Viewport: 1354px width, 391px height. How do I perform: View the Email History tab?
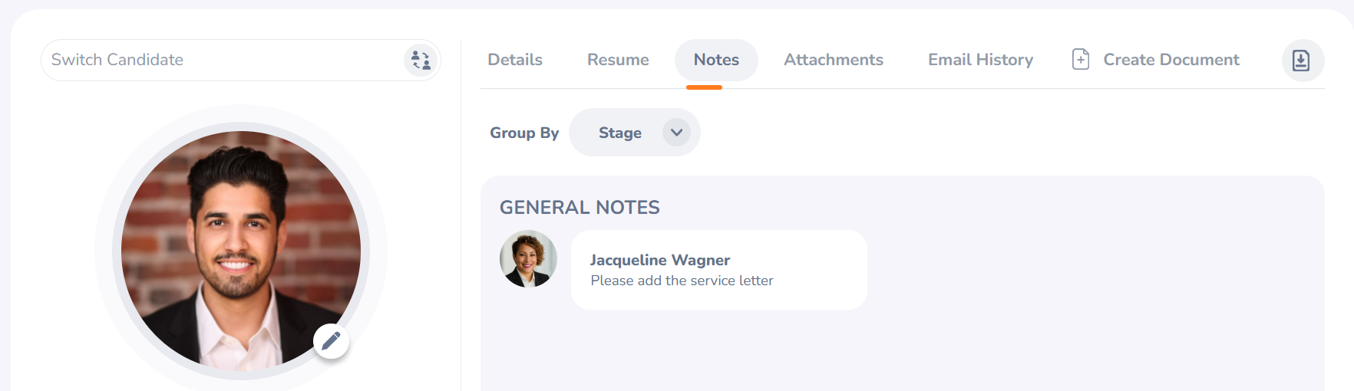[980, 60]
